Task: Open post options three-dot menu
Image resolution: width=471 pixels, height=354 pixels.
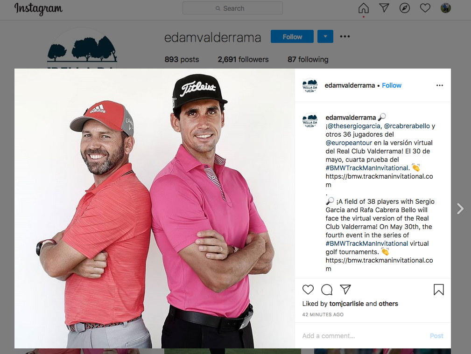Action: pos(439,85)
